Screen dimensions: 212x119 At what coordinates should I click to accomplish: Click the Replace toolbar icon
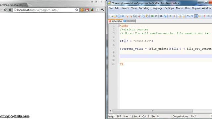tap(165, 16)
